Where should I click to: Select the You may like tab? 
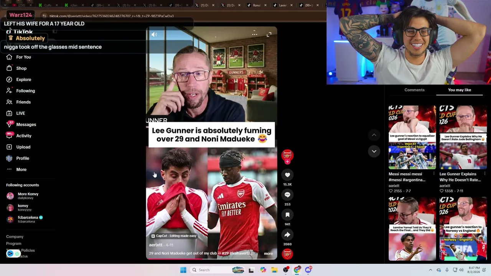(460, 90)
